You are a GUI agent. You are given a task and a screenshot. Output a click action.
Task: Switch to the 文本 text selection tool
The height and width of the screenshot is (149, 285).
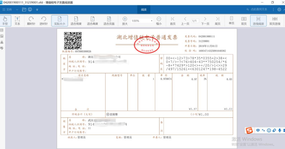pos(17,21)
